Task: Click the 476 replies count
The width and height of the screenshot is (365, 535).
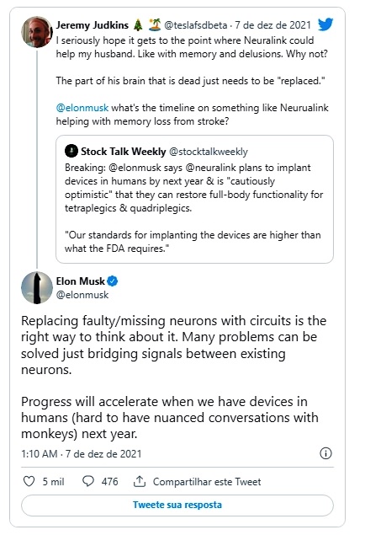Action: [109, 481]
